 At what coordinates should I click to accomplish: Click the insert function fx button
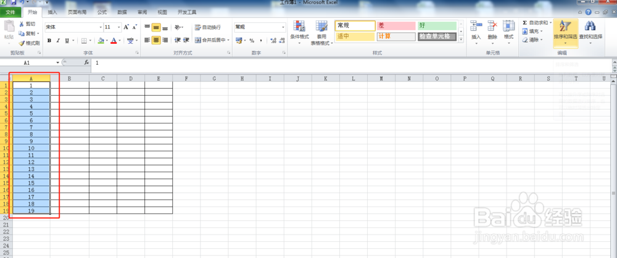click(x=86, y=62)
